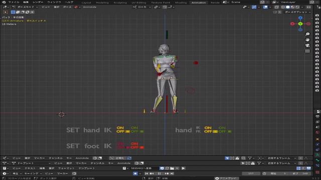Select wireframe viewport shading
The width and height of the screenshot is (321, 180).
point(283,7)
